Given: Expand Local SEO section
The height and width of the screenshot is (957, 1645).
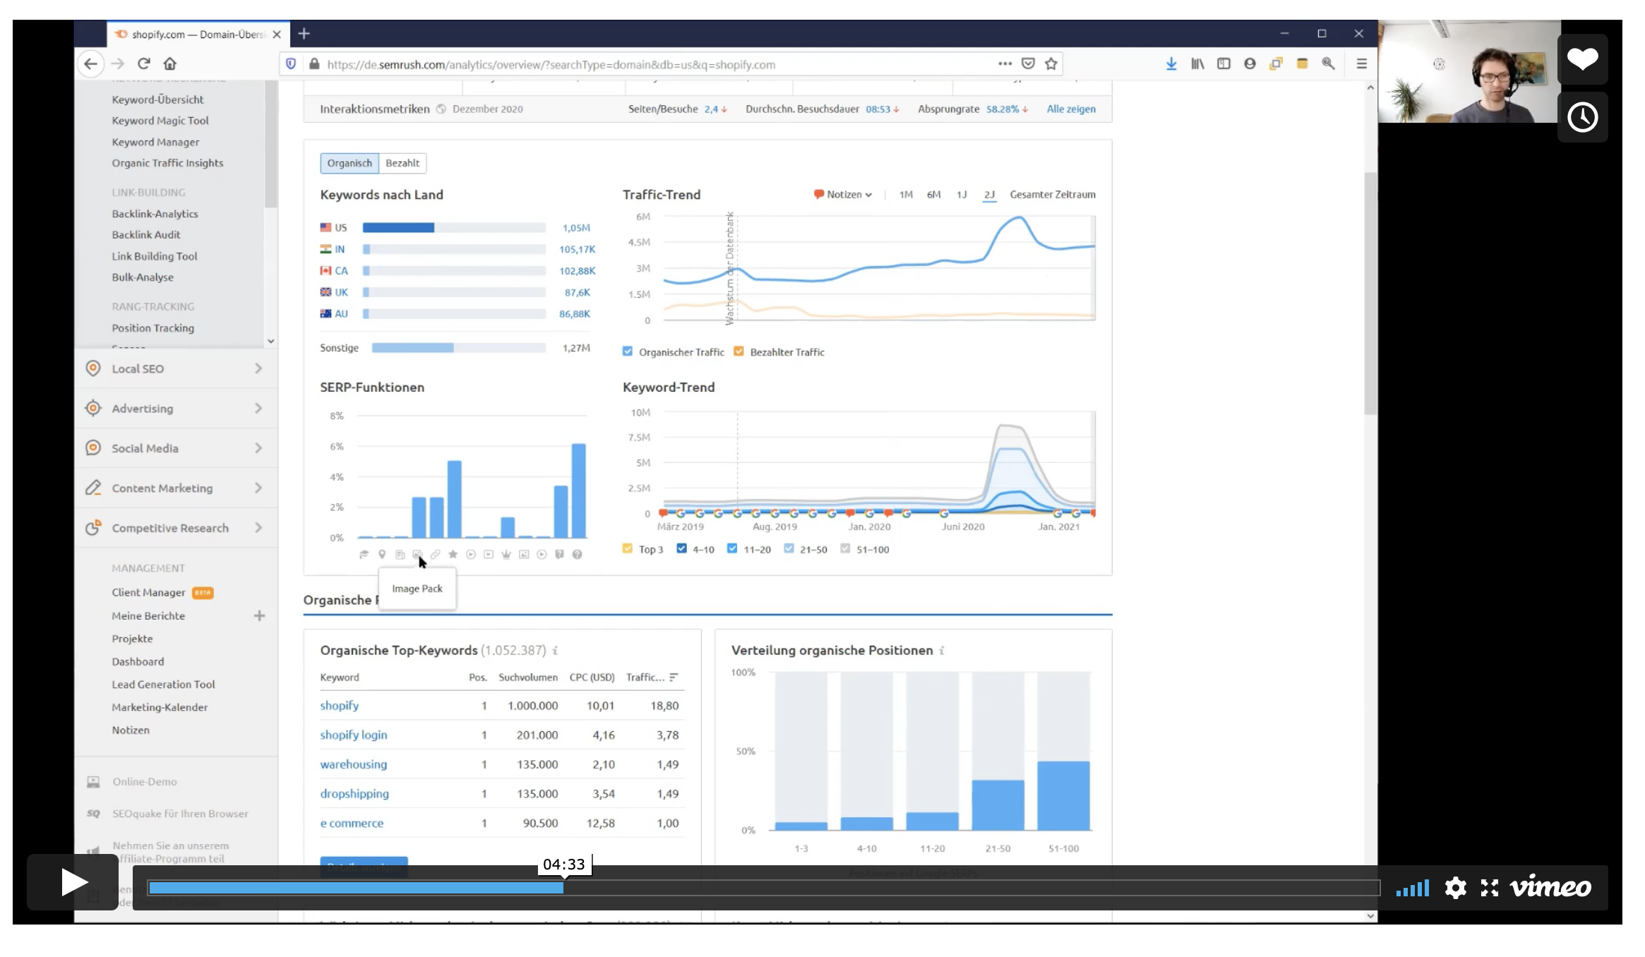Looking at the screenshot, I should [x=175, y=368].
